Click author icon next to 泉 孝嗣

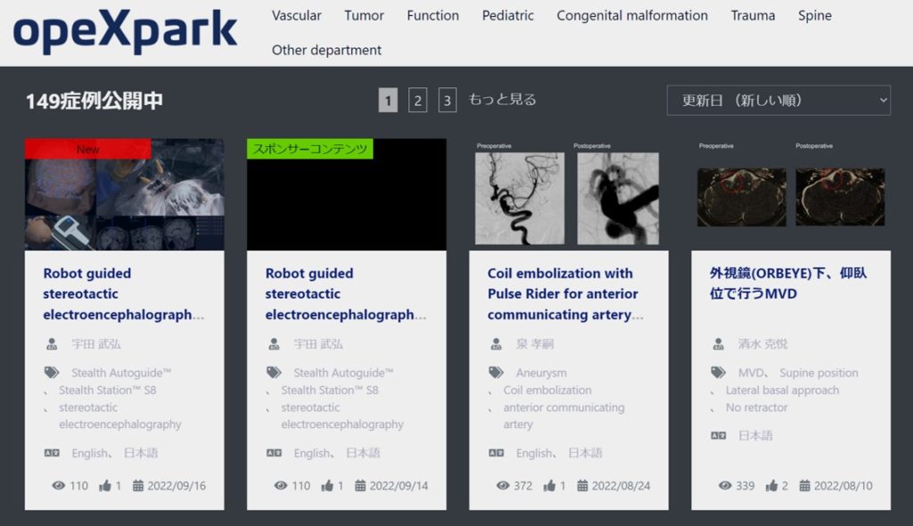pyautogui.click(x=496, y=344)
